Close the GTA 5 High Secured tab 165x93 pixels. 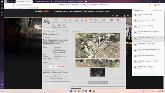point(31,2)
